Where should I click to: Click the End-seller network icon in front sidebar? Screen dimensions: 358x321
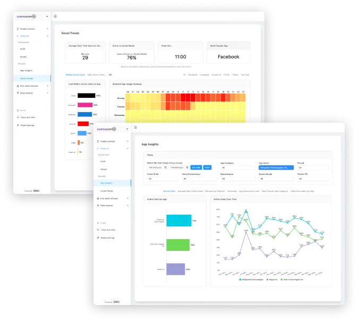point(98,198)
